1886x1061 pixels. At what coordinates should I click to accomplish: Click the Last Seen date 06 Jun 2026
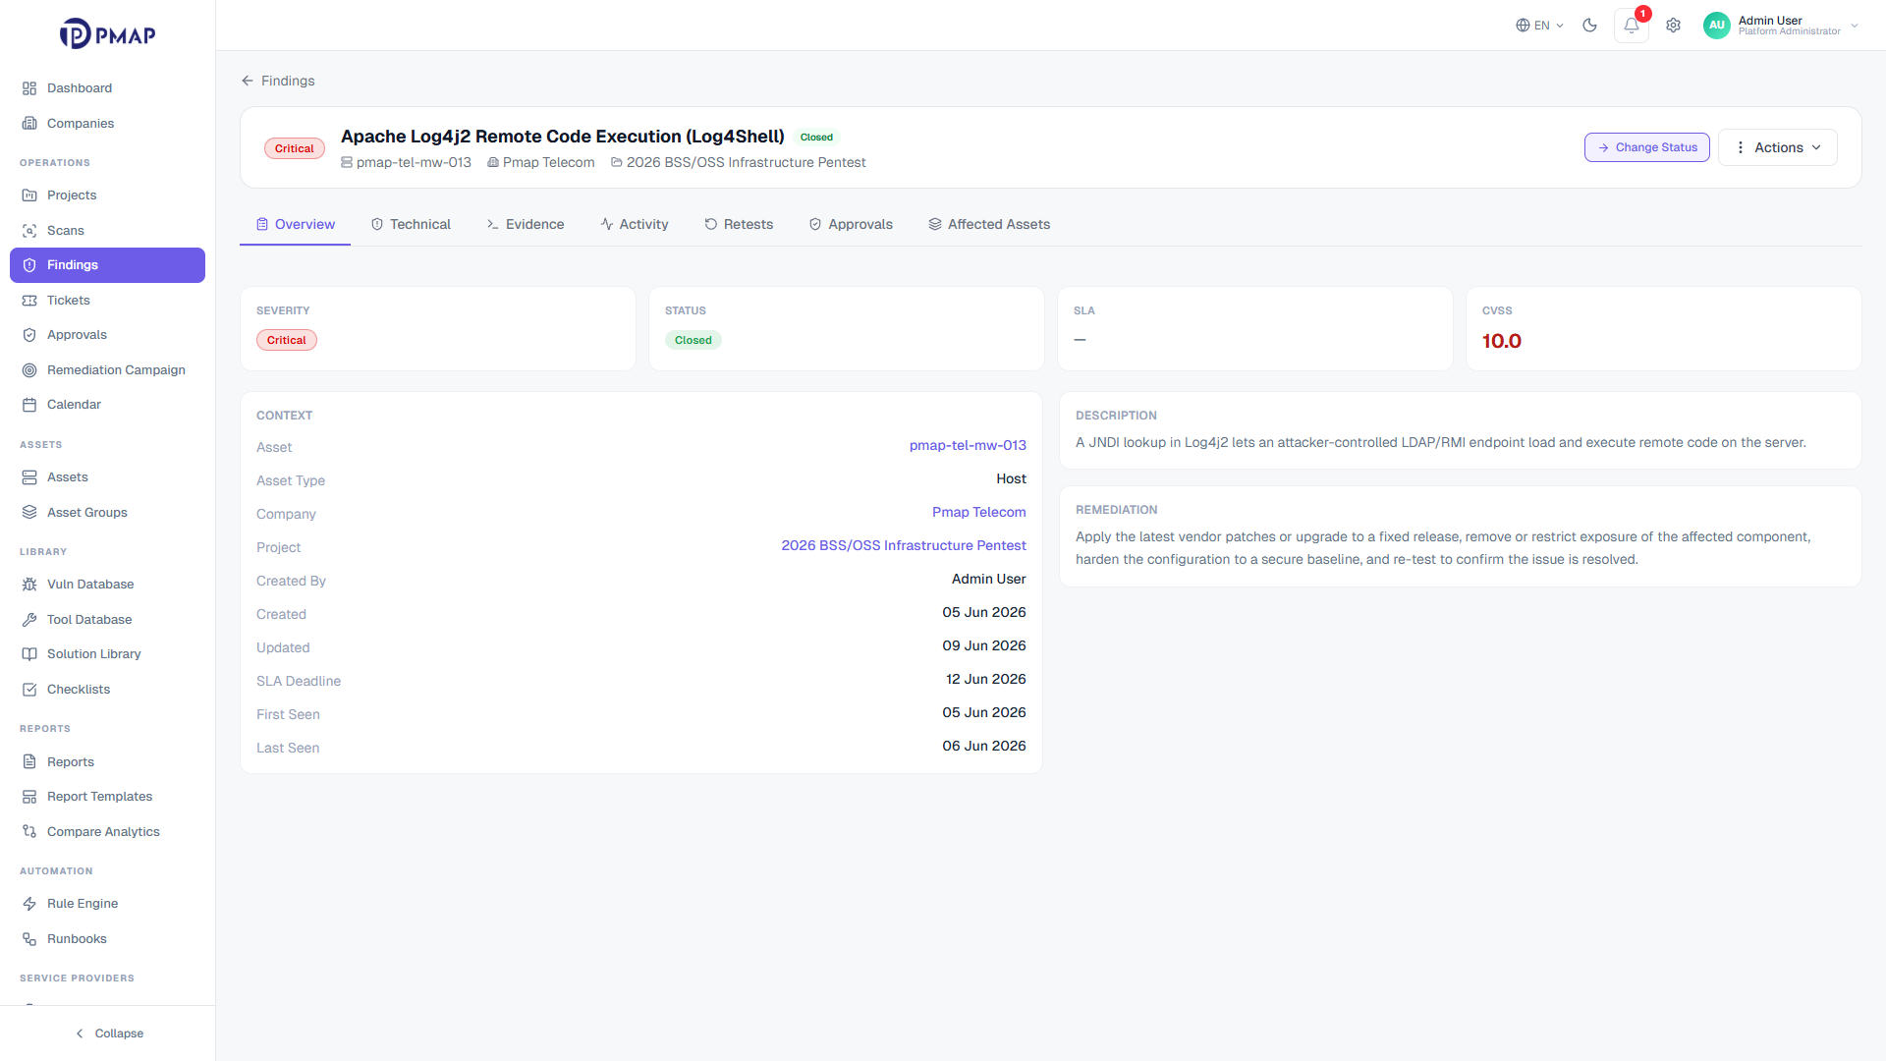click(x=984, y=747)
